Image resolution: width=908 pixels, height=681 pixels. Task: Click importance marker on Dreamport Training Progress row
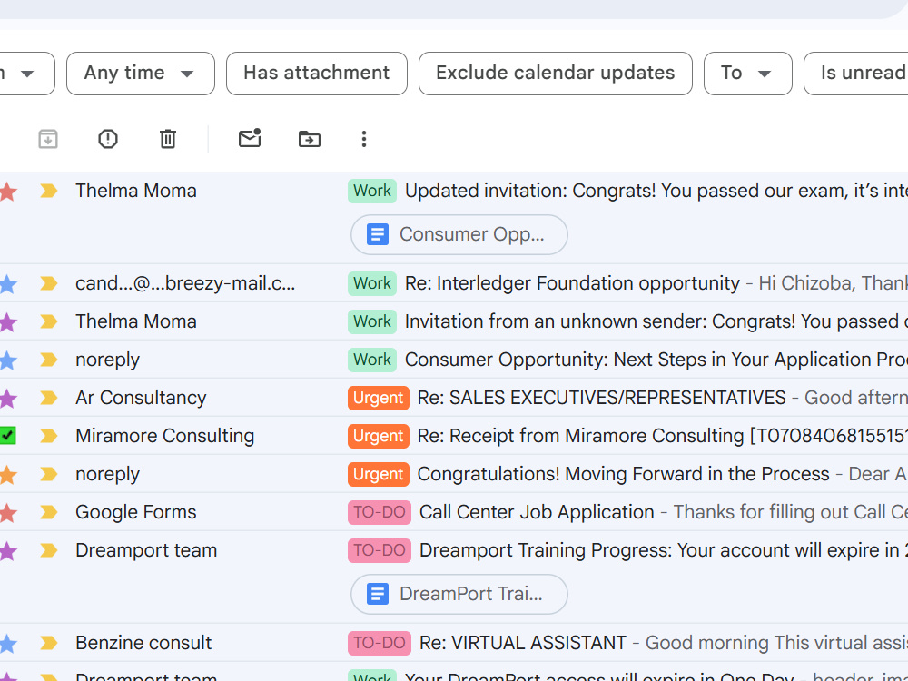(49, 550)
